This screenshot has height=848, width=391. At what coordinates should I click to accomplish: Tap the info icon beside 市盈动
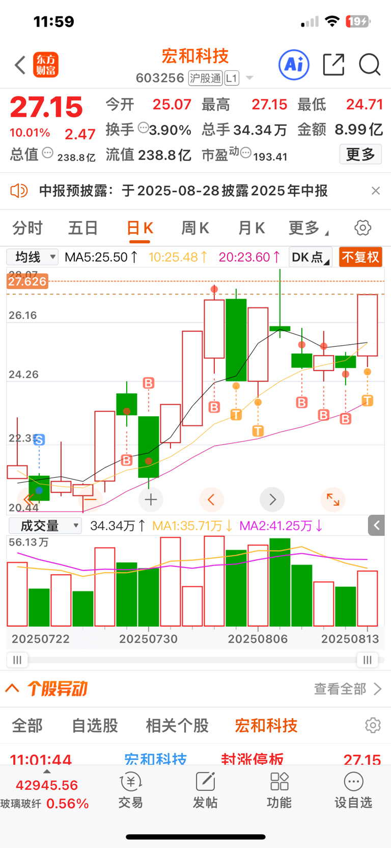coord(245,152)
